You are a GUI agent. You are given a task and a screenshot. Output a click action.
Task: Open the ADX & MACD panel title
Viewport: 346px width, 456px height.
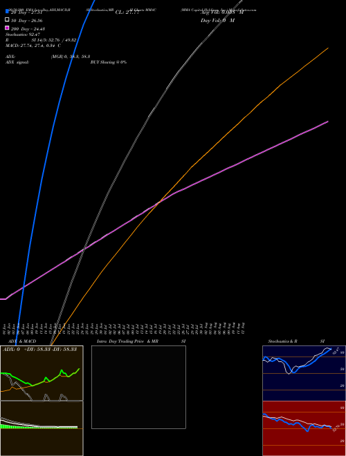22,341
